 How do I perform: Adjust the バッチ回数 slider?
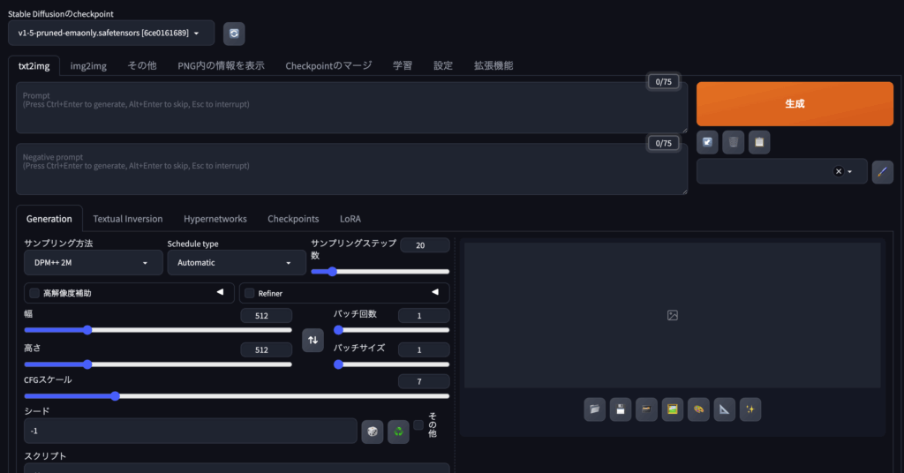point(391,330)
